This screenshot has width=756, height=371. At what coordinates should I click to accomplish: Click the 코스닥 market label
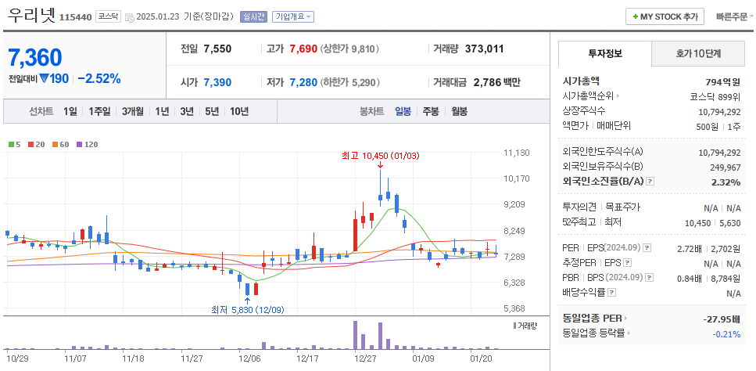pyautogui.click(x=108, y=16)
